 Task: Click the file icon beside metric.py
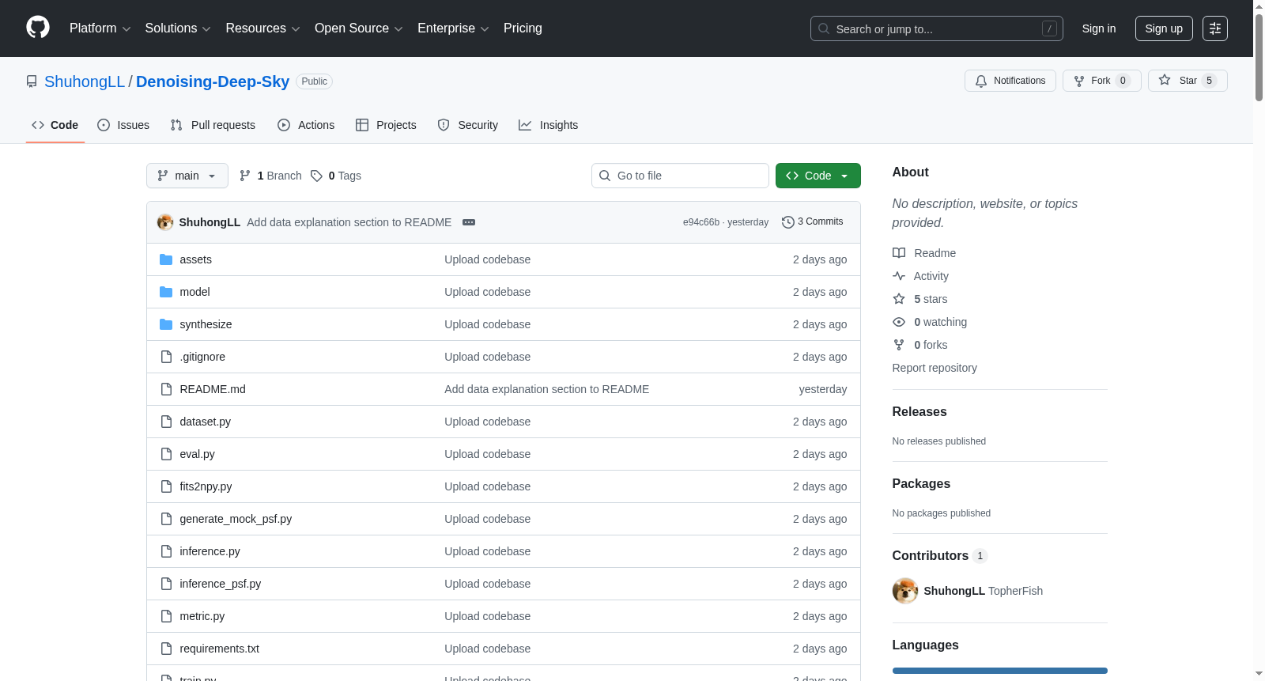(x=166, y=616)
